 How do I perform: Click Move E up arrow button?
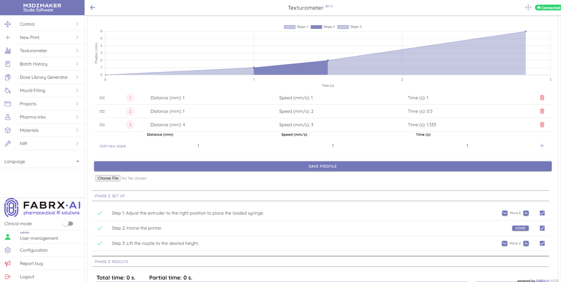(526, 213)
